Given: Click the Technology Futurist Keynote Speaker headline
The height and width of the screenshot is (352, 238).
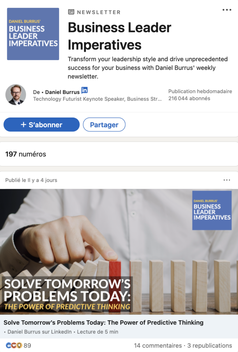Looking at the screenshot, I should [x=97, y=99].
